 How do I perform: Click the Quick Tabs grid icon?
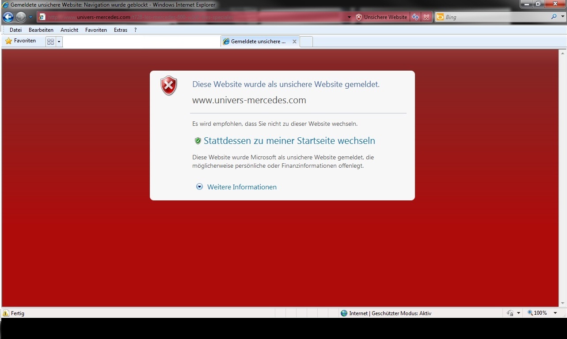click(x=50, y=41)
